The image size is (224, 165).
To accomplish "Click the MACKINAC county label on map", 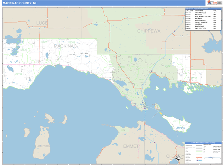I will (65, 46).
